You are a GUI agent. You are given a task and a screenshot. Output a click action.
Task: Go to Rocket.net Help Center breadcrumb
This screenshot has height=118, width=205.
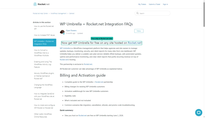coord(40,14)
